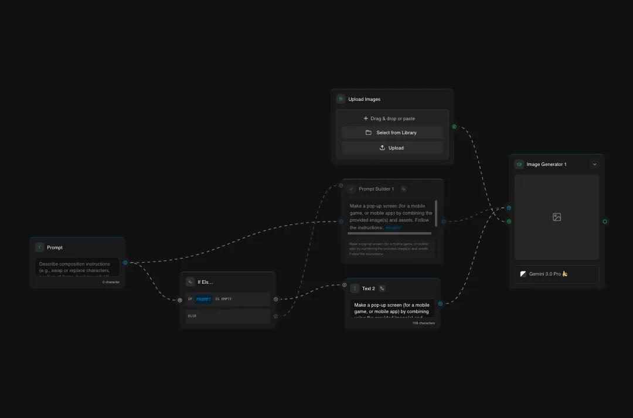Viewport: 633px width, 418px height.
Task: Click the If Else node's condition icon
Action: 189,282
